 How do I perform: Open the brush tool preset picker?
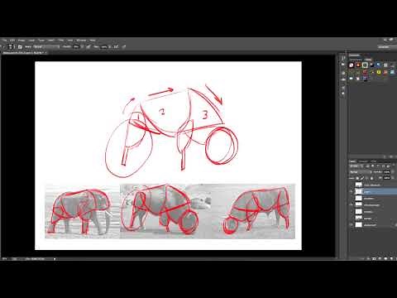click(11, 47)
